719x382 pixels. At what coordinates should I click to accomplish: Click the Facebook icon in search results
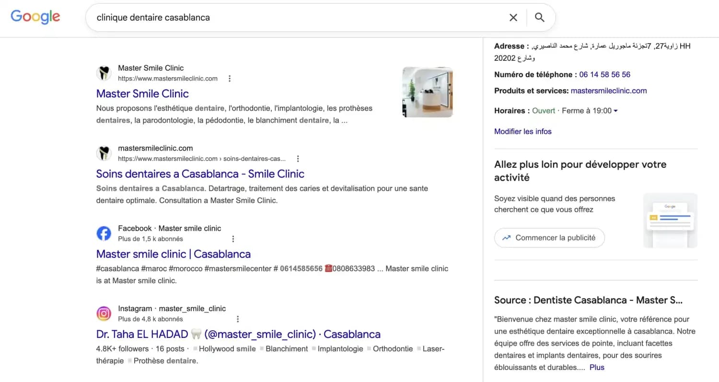104,233
